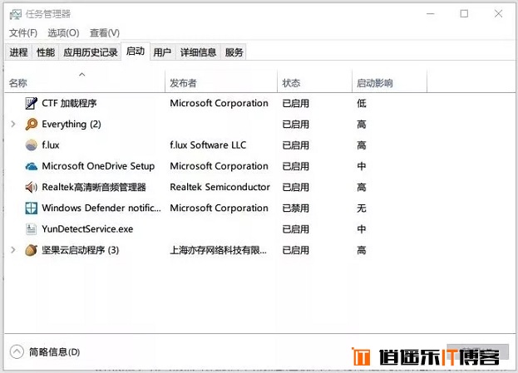This screenshot has width=518, height=373.
Task: Click Realtek Semiconductor publisher cell
Action: click(x=220, y=187)
